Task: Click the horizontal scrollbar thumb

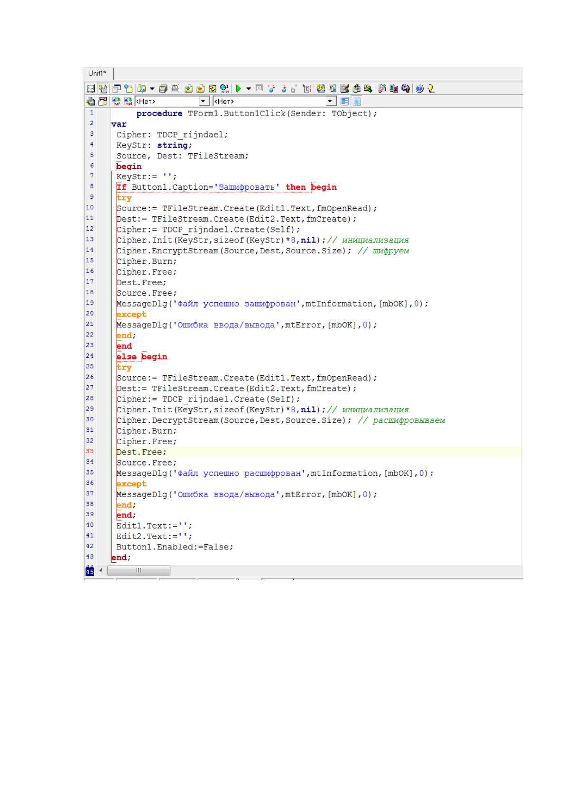Action: [x=139, y=570]
